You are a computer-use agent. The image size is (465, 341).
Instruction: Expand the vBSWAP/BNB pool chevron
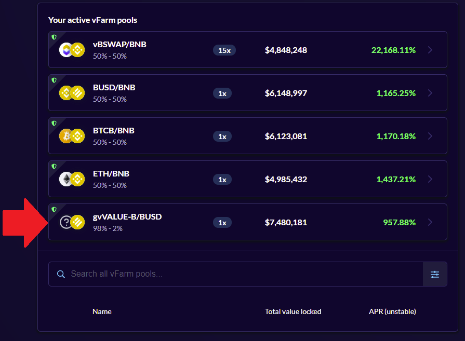pyautogui.click(x=430, y=50)
